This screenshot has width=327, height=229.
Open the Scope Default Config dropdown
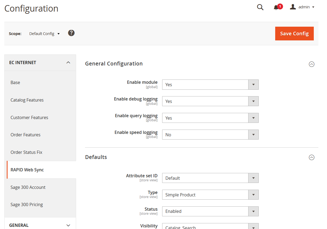click(x=45, y=34)
